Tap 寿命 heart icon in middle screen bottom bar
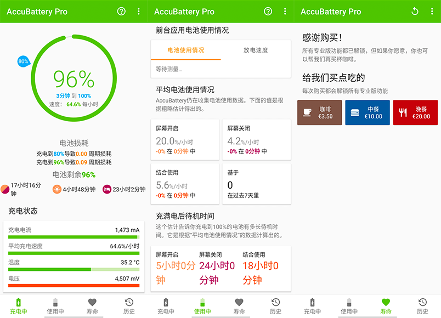Image resolution: width=441 pixels, height=318 pixels. click(239, 302)
